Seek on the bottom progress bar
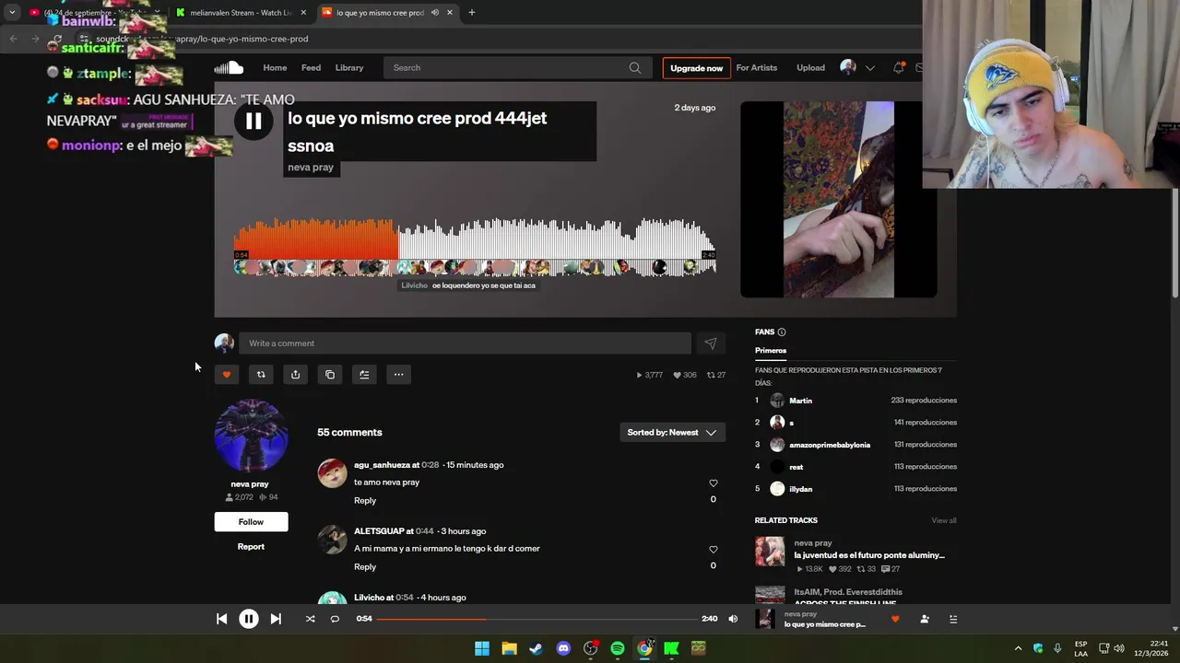Image resolution: width=1180 pixels, height=663 pixels. 537,619
